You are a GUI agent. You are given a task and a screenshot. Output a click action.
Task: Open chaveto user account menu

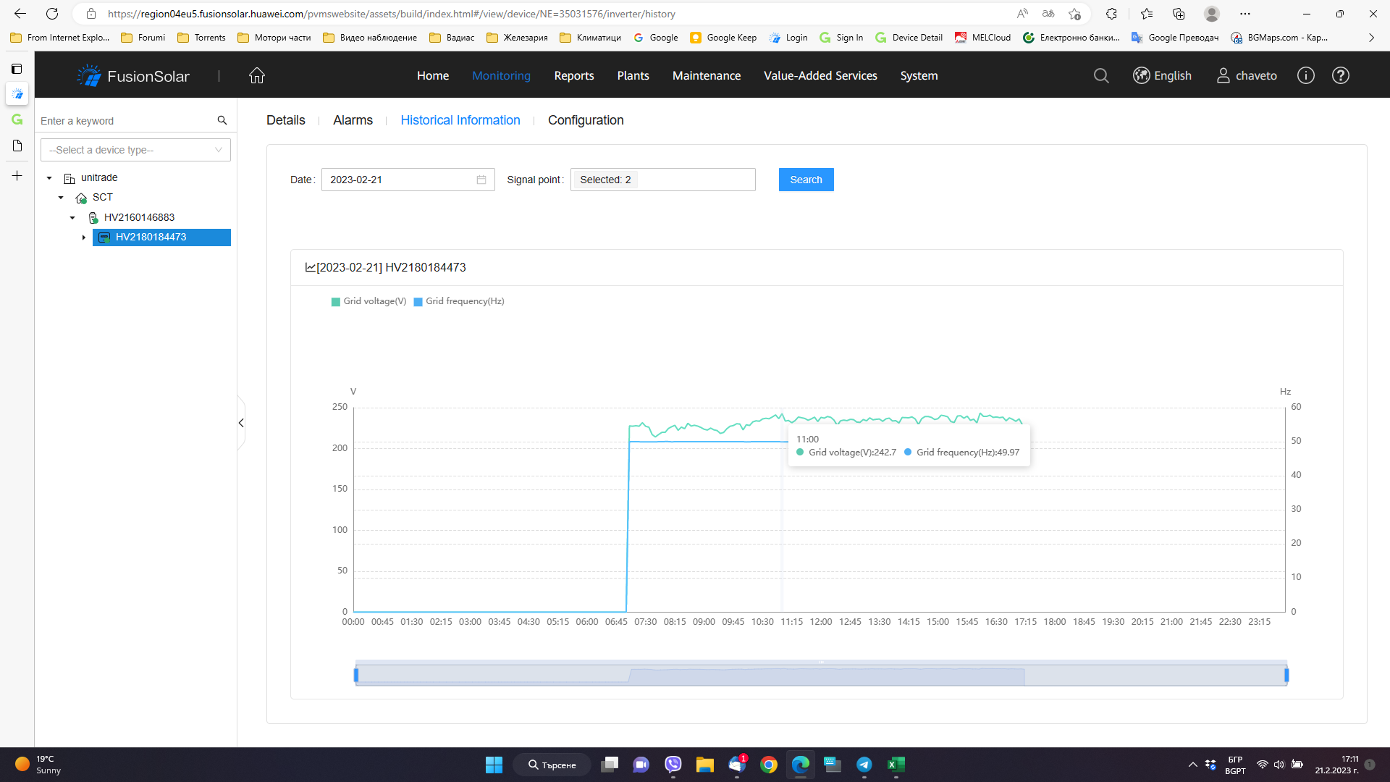pyautogui.click(x=1247, y=75)
